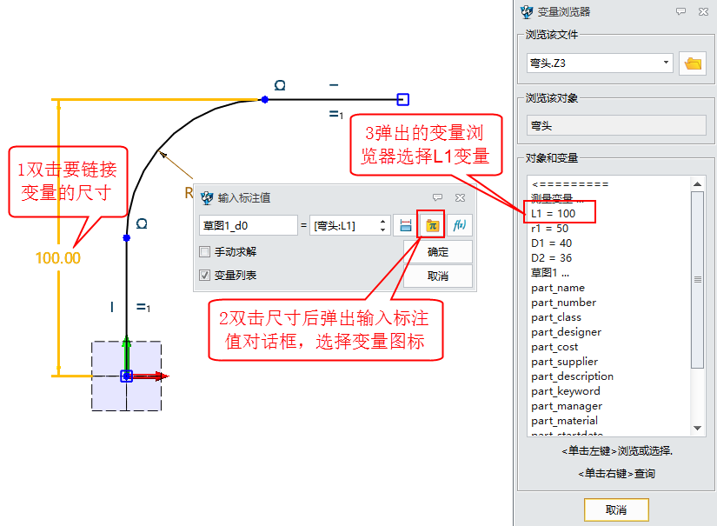Screen dimensions: 717x526
Task: Uncheck the 变量列表 checkbox
Action: point(205,276)
